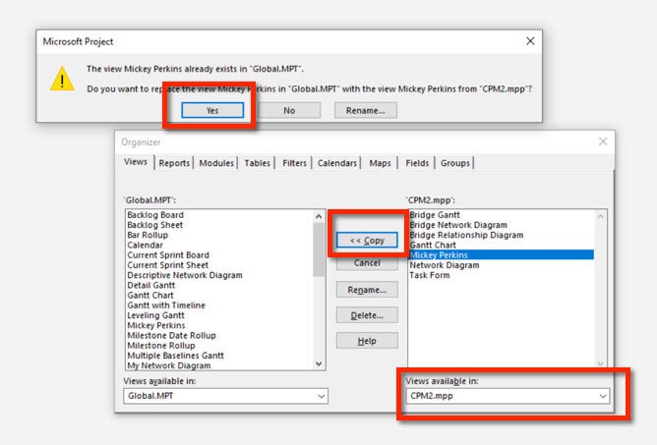Select Bridge Relationship Diagram view
The height and width of the screenshot is (445, 657).
(x=466, y=235)
